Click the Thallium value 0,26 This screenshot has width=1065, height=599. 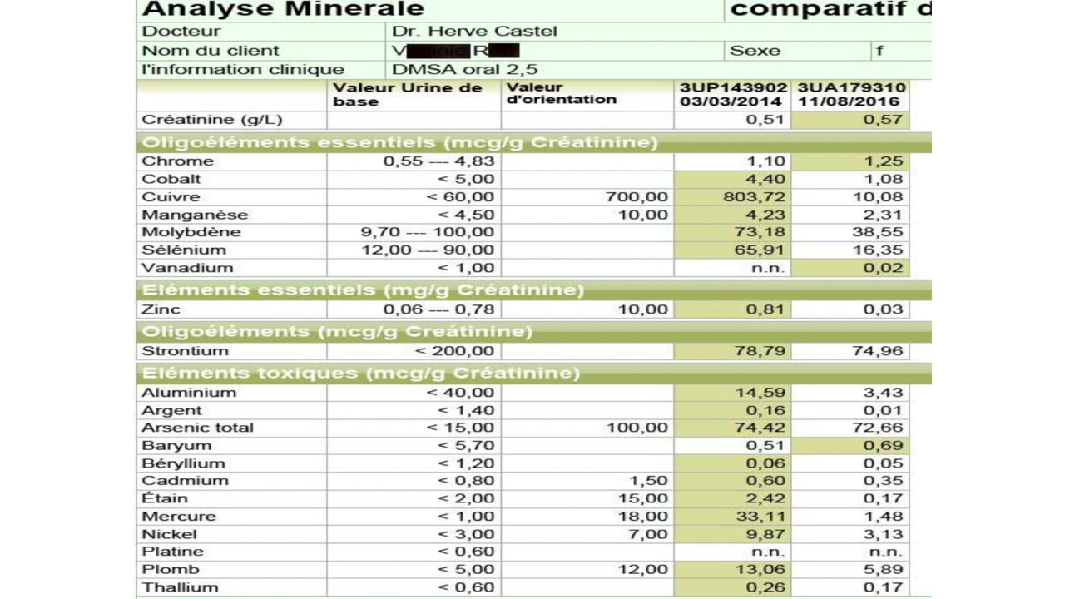click(x=765, y=587)
